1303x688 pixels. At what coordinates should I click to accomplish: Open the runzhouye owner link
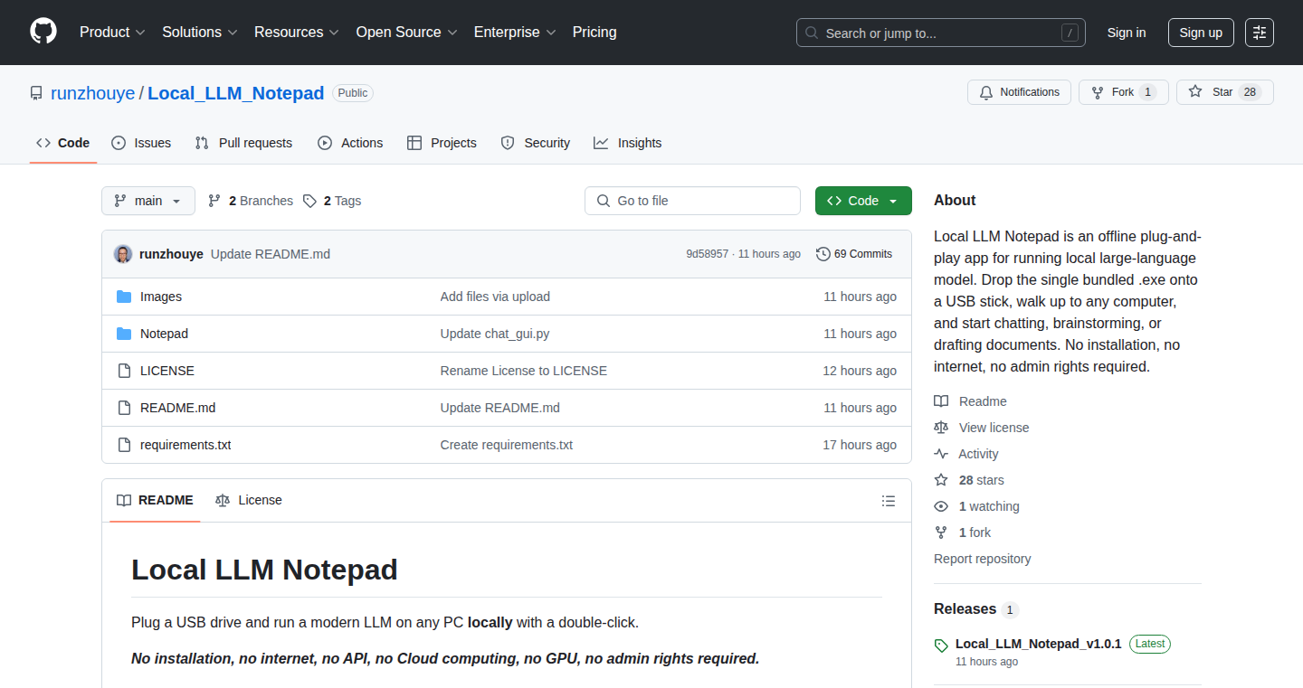(93, 93)
